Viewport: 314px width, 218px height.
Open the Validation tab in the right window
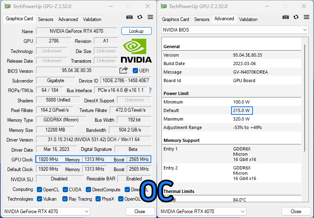248,19
